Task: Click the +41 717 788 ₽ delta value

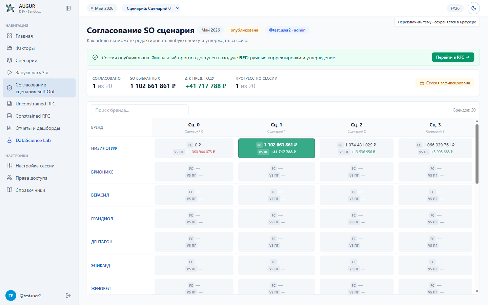Action: click(206, 86)
